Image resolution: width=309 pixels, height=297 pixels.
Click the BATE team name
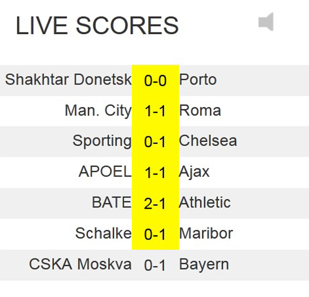pos(111,202)
